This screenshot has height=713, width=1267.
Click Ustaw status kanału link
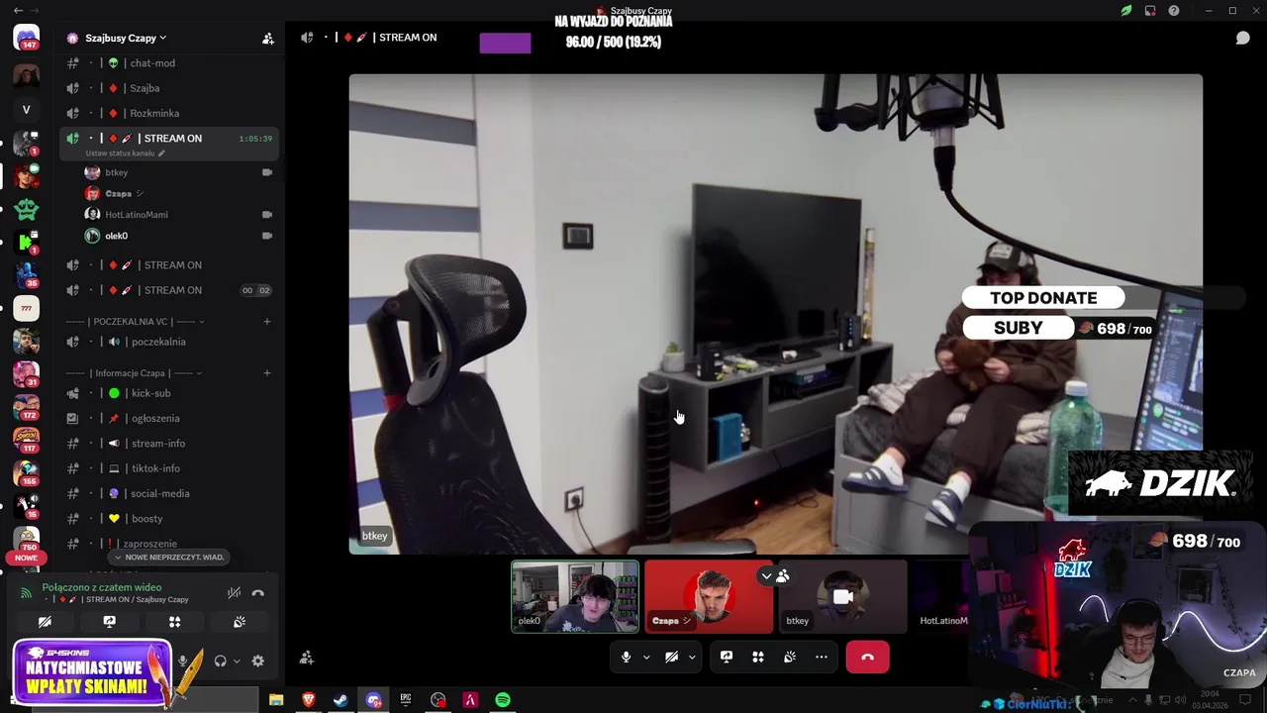click(x=125, y=153)
